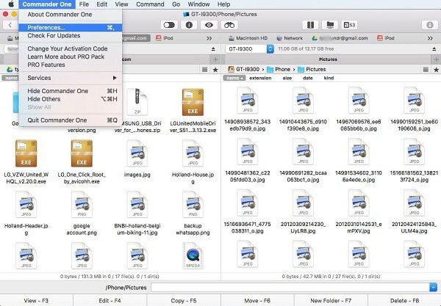
Task: Select images.jpg file icon
Action: click(x=137, y=154)
